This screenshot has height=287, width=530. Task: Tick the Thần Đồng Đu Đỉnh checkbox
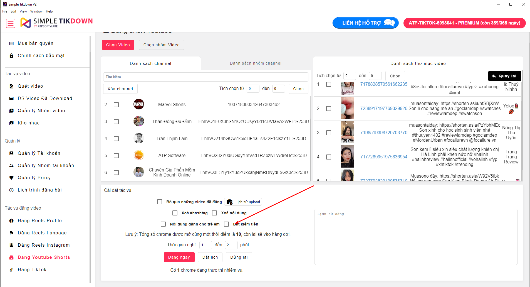116,122
